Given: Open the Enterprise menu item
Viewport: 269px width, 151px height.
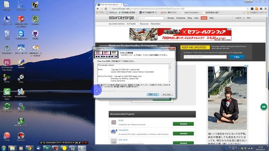Looking at the screenshot, I should point(181,18).
